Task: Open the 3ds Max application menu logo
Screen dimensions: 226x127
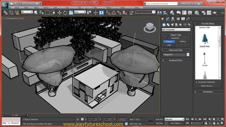Action: tap(5, 5)
